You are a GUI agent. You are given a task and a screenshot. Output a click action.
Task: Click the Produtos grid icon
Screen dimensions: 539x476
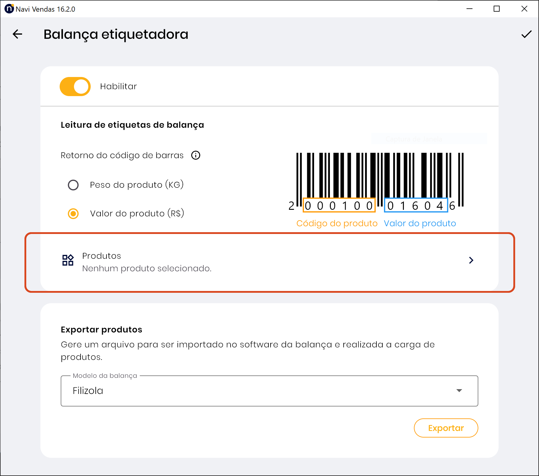pyautogui.click(x=68, y=260)
